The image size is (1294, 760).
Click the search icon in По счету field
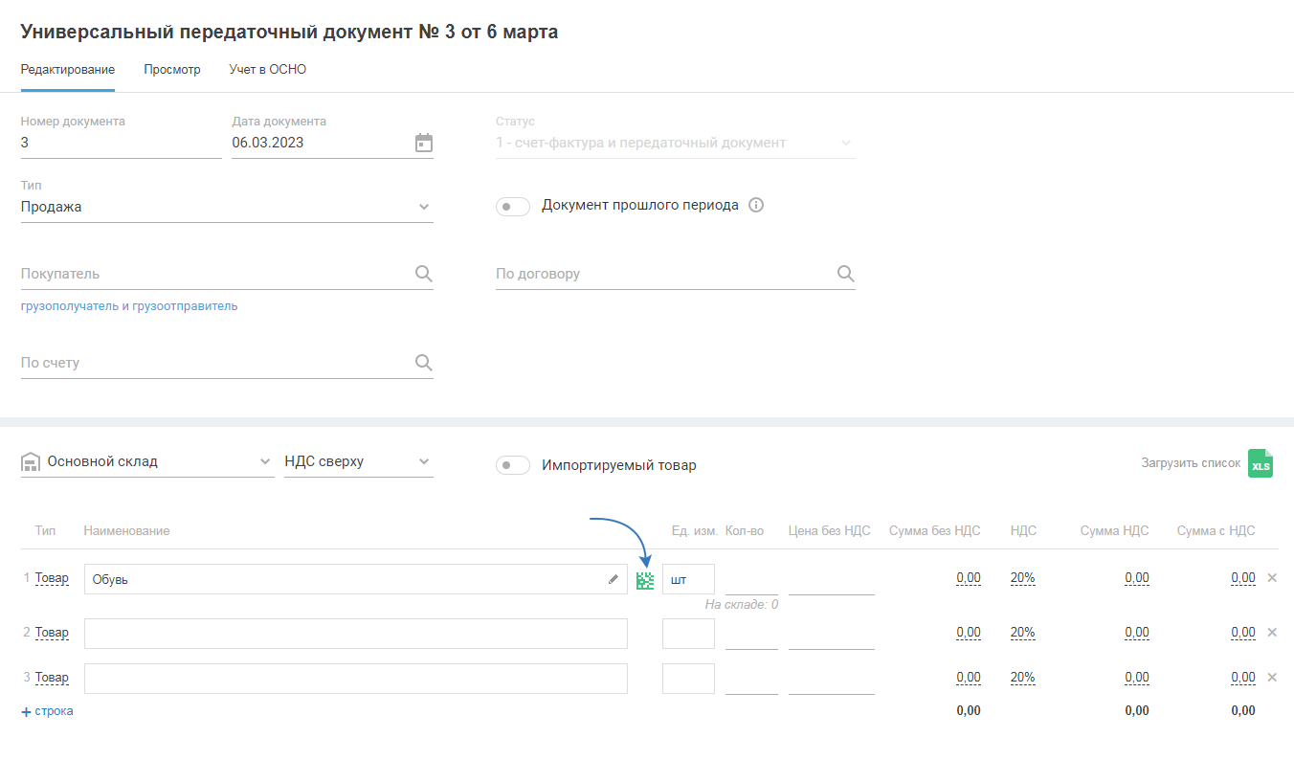pos(424,363)
